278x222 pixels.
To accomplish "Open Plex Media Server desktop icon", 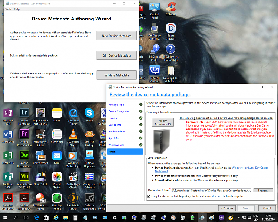I will [x=73, y=201].
